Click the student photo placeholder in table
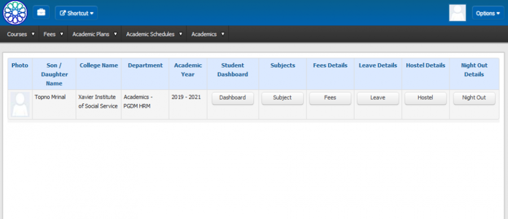The height and width of the screenshot is (219, 508). coord(20,104)
